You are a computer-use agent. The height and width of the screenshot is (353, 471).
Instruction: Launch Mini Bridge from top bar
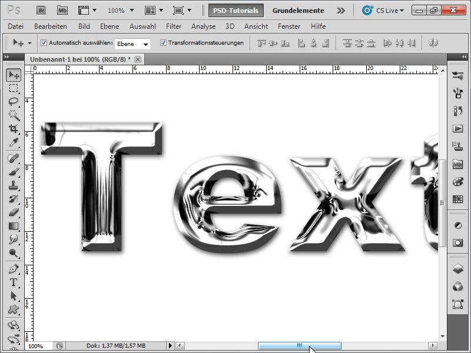(x=62, y=11)
